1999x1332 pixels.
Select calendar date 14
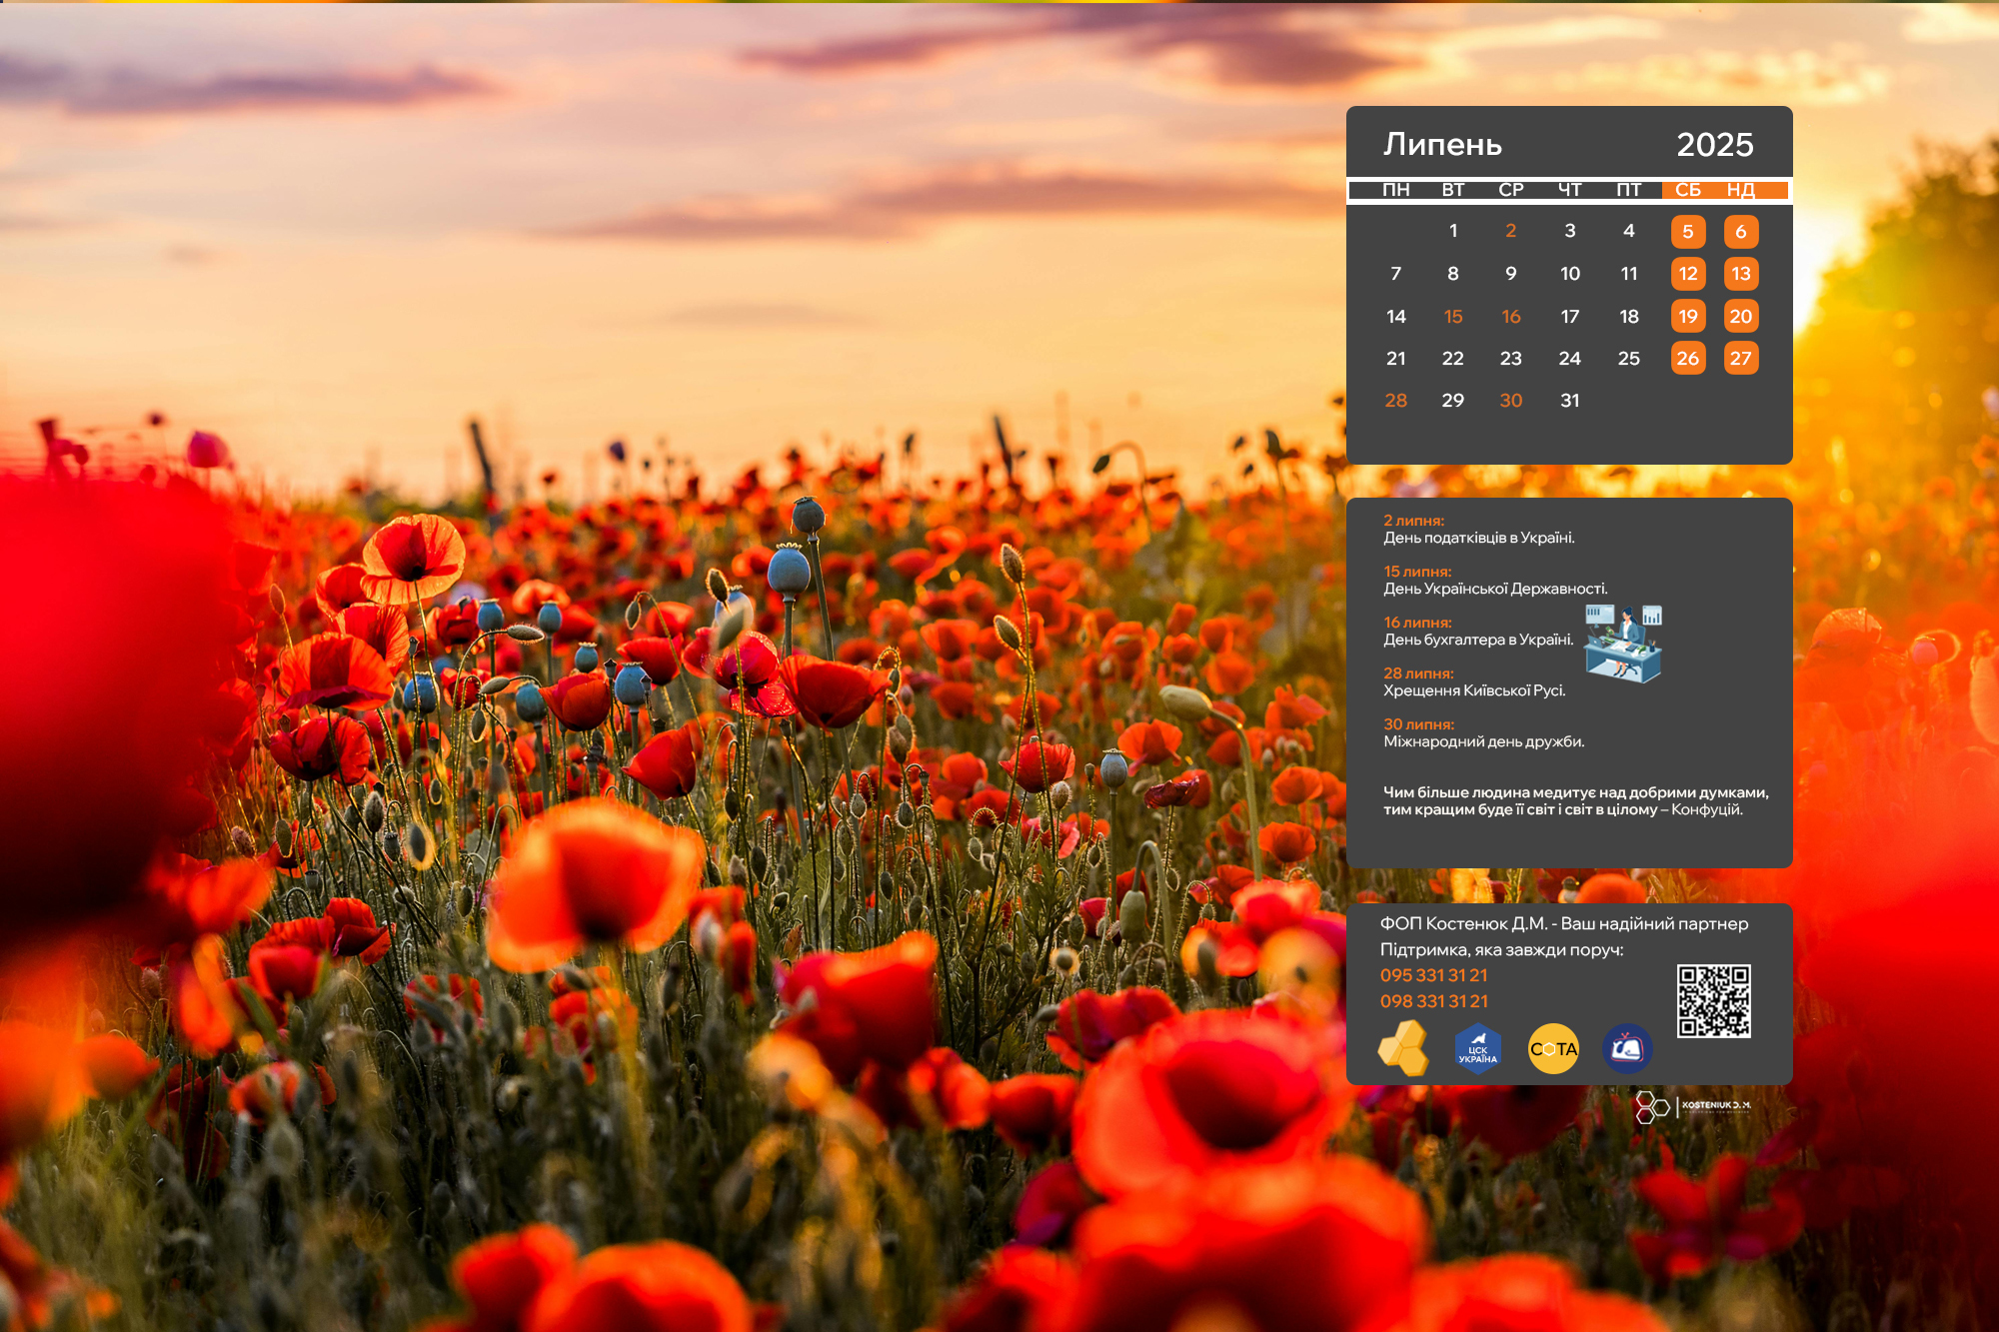tap(1396, 317)
